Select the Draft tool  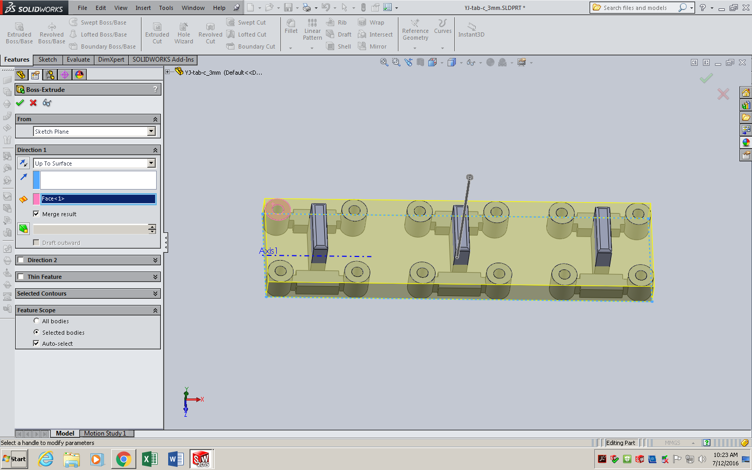tap(338, 34)
